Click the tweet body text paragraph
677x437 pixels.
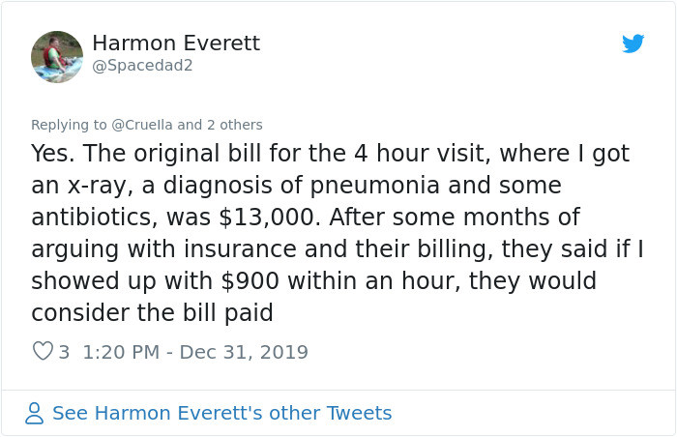pos(338,233)
